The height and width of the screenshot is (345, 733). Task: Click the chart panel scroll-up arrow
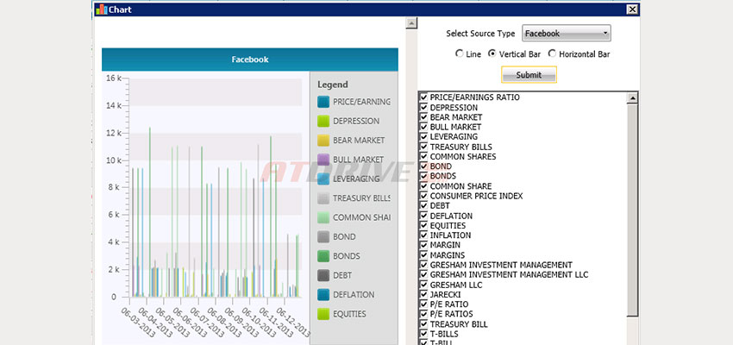pos(411,23)
